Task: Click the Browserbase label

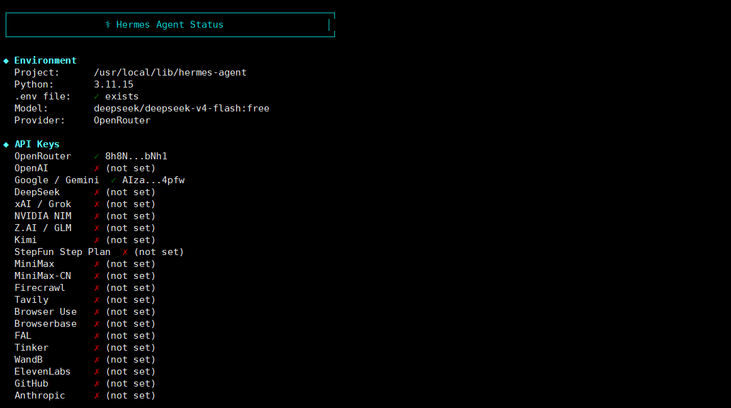Action: click(x=45, y=324)
